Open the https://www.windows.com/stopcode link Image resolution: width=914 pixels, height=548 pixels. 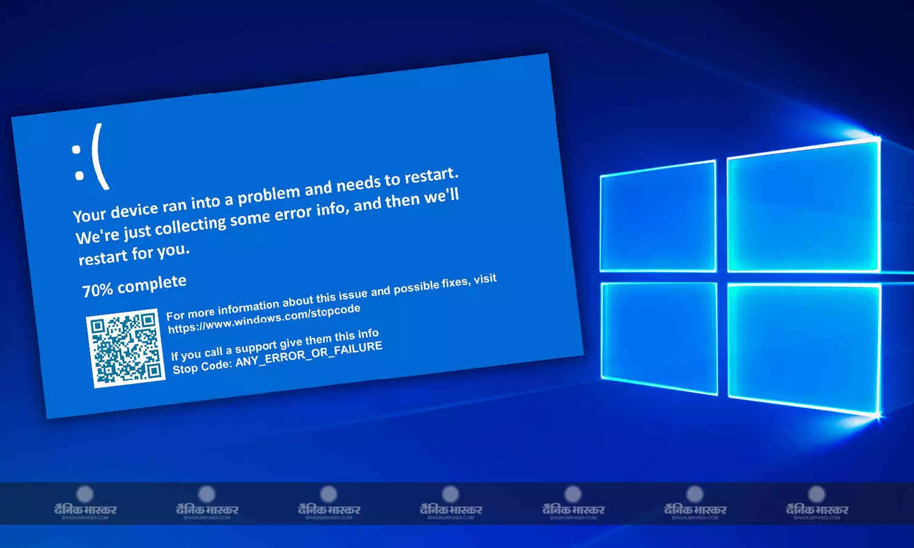tap(264, 318)
